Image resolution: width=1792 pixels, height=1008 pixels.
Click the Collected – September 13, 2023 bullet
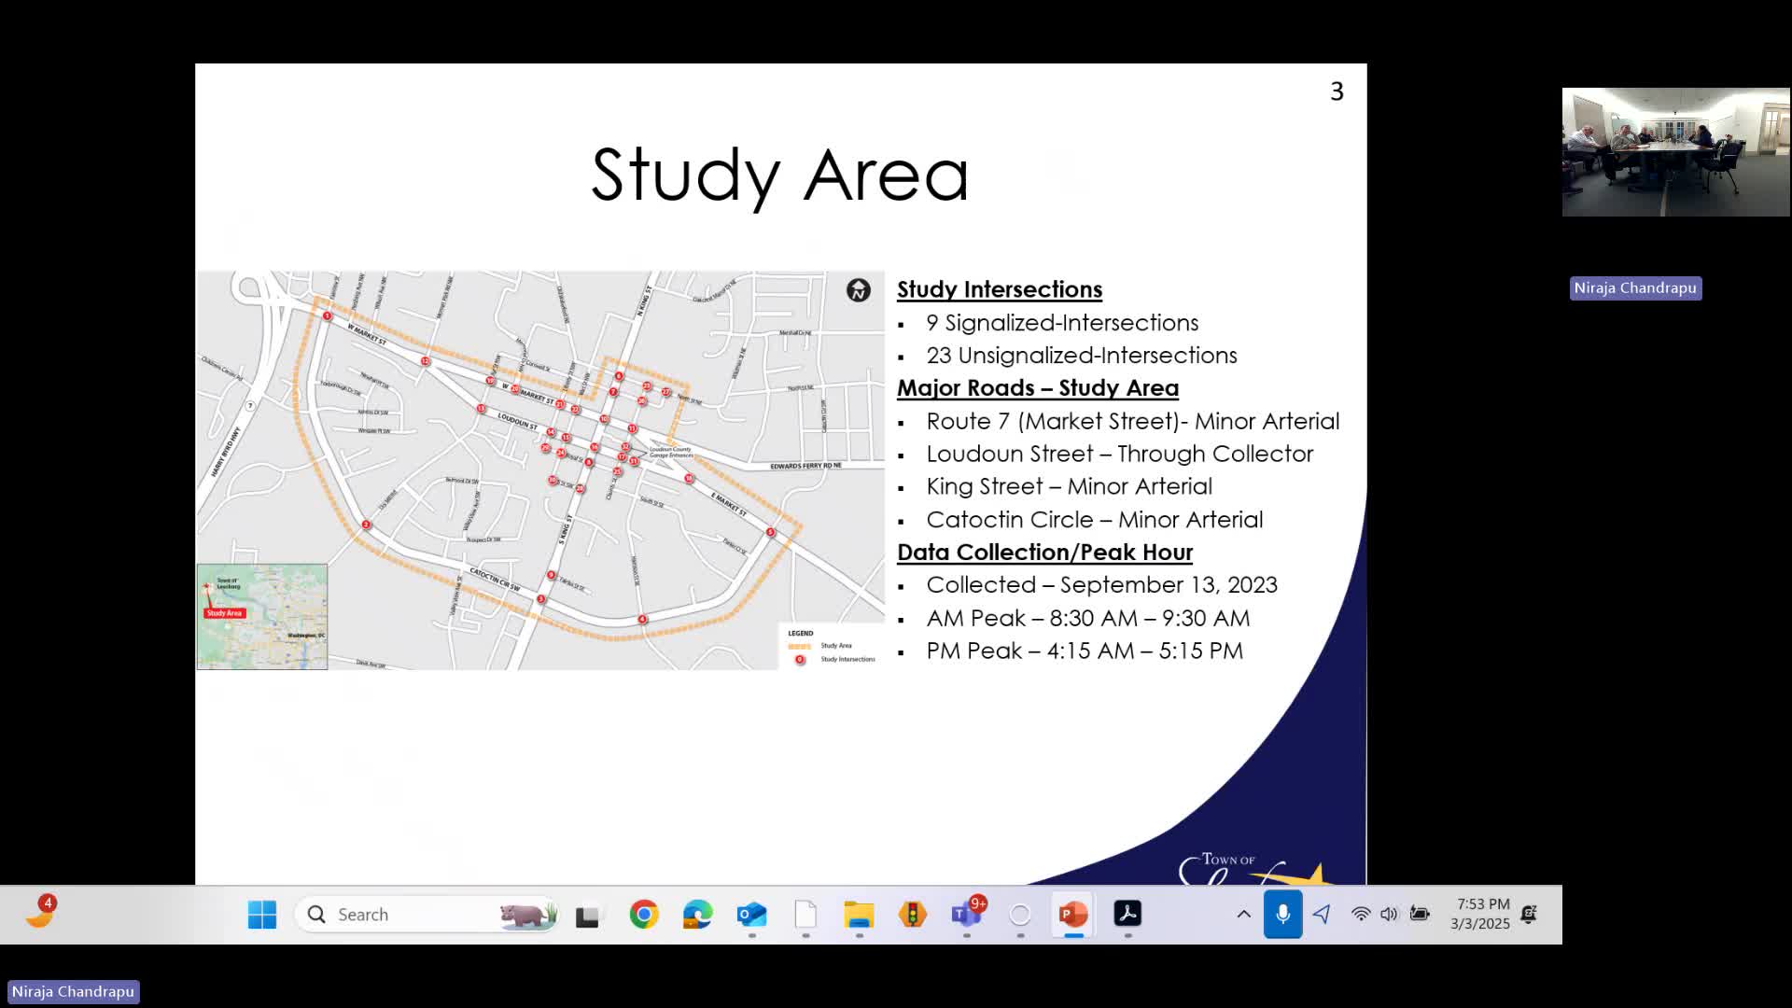tap(1102, 585)
